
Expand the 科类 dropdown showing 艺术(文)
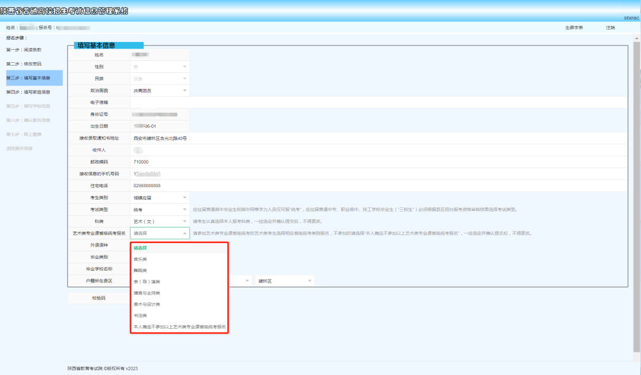(160, 221)
